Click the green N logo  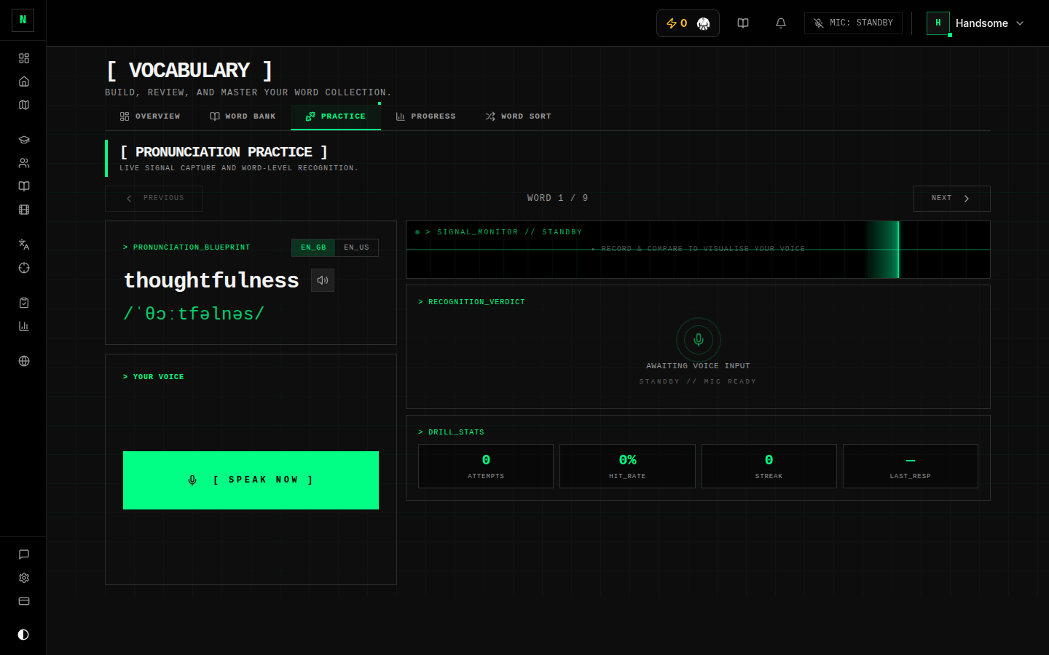[23, 20]
